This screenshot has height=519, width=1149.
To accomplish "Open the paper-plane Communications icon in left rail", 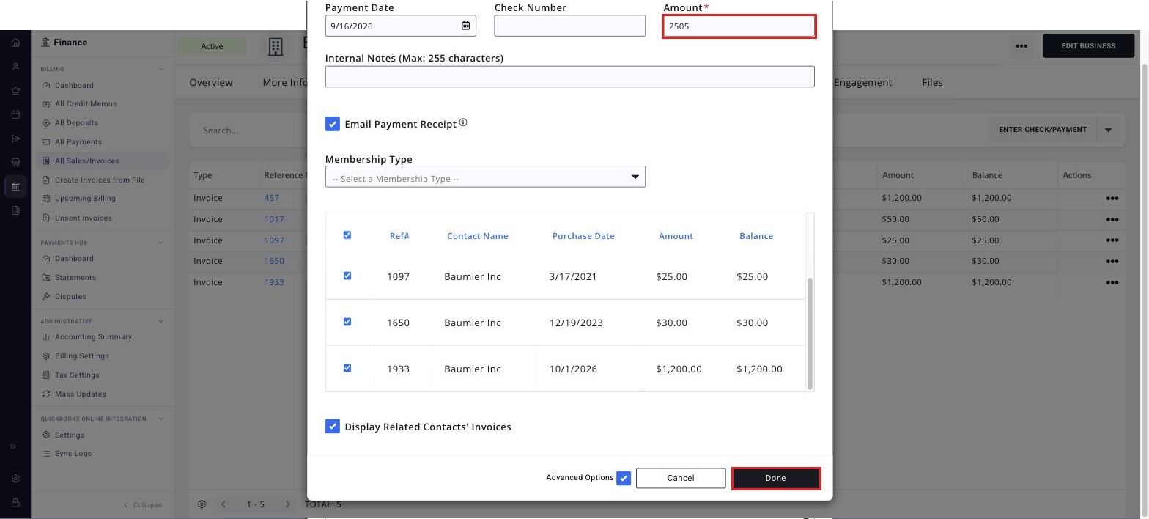I will coord(15,139).
